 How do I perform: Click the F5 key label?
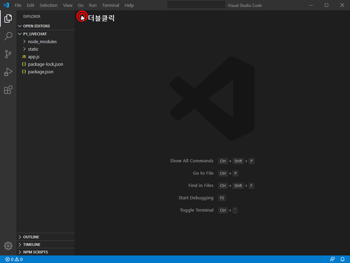coord(222,198)
